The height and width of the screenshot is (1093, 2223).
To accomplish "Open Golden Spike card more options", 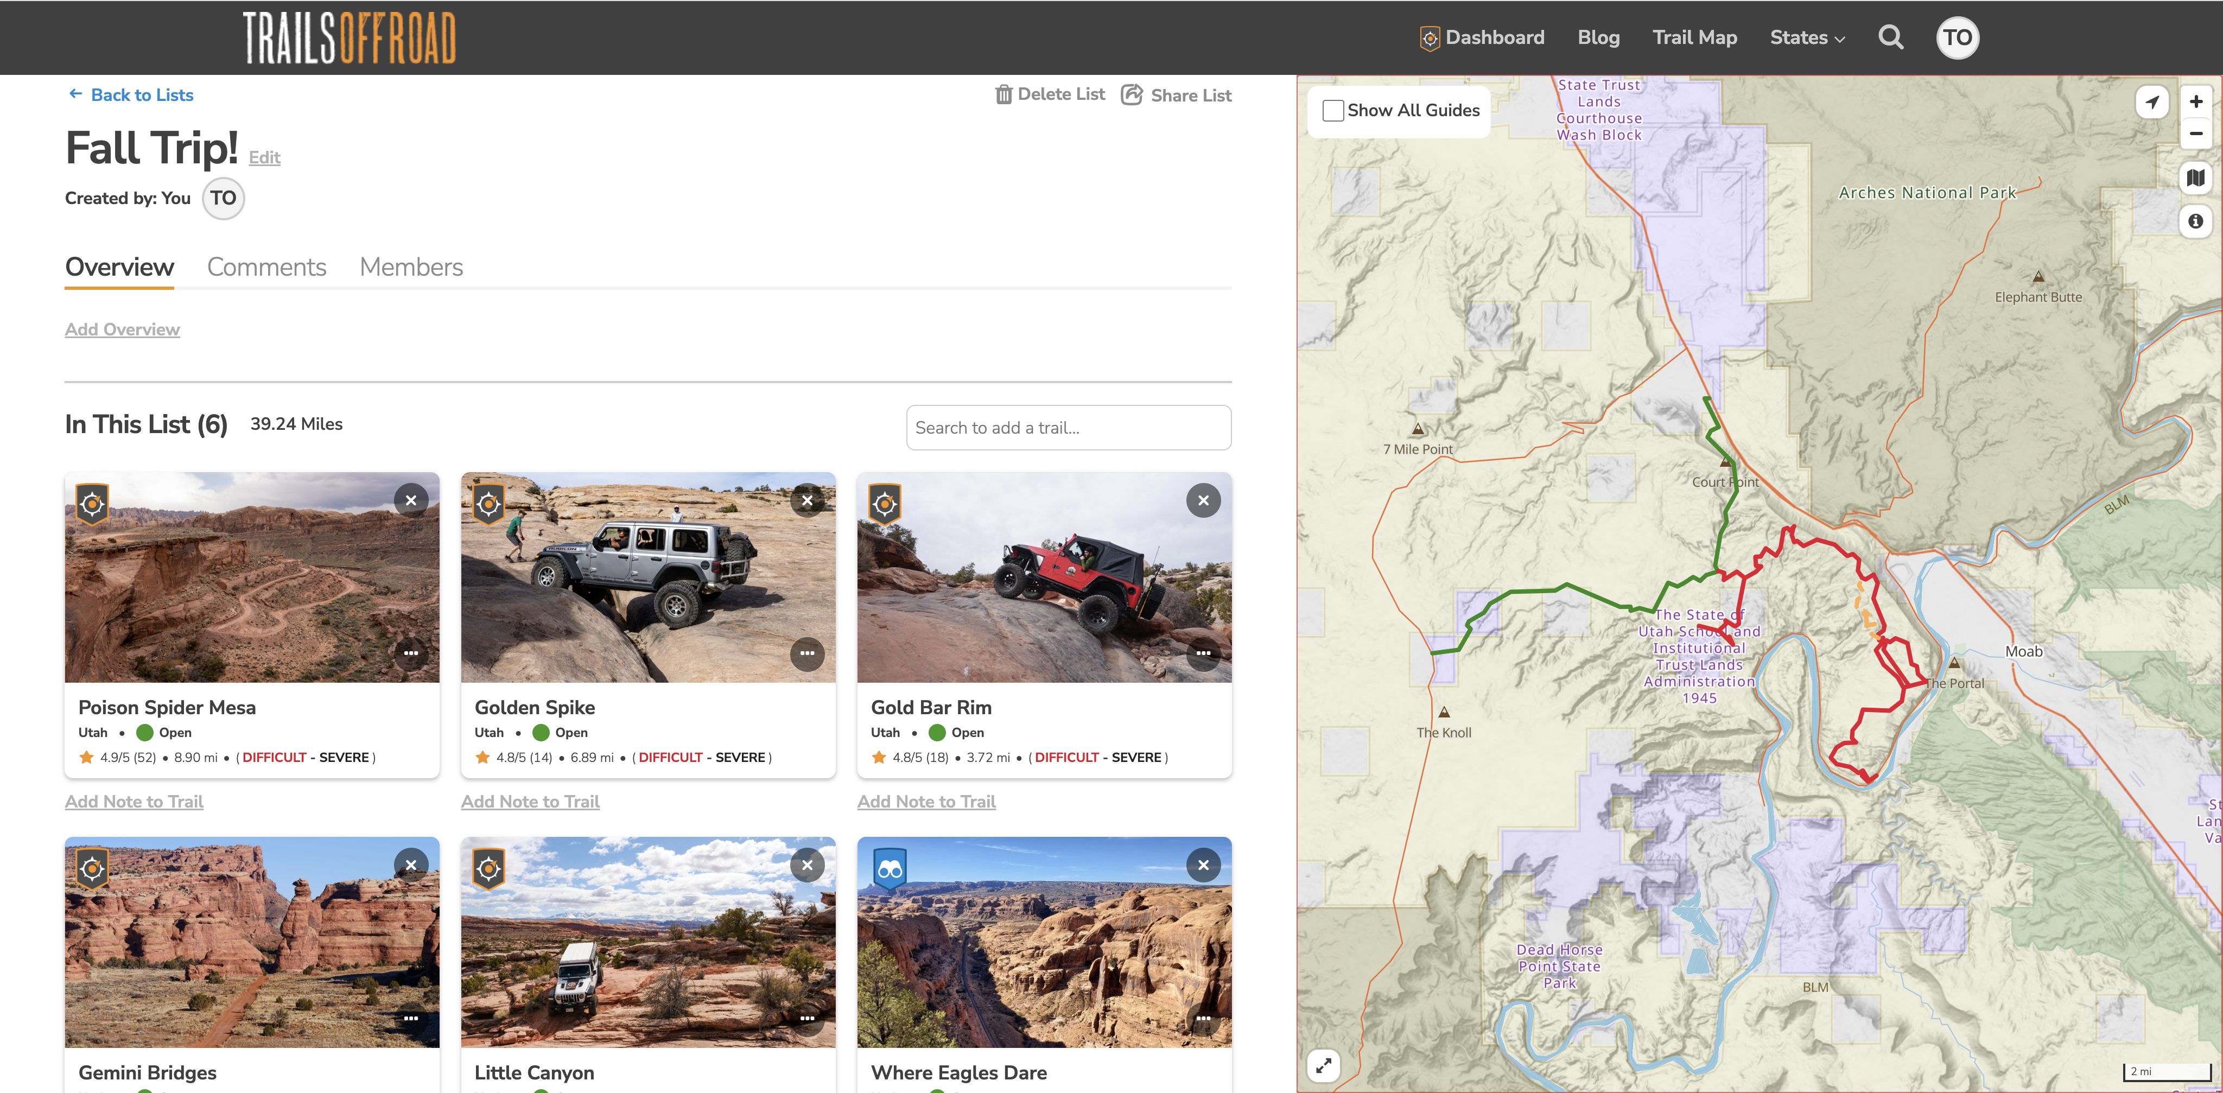I will pyautogui.click(x=807, y=653).
